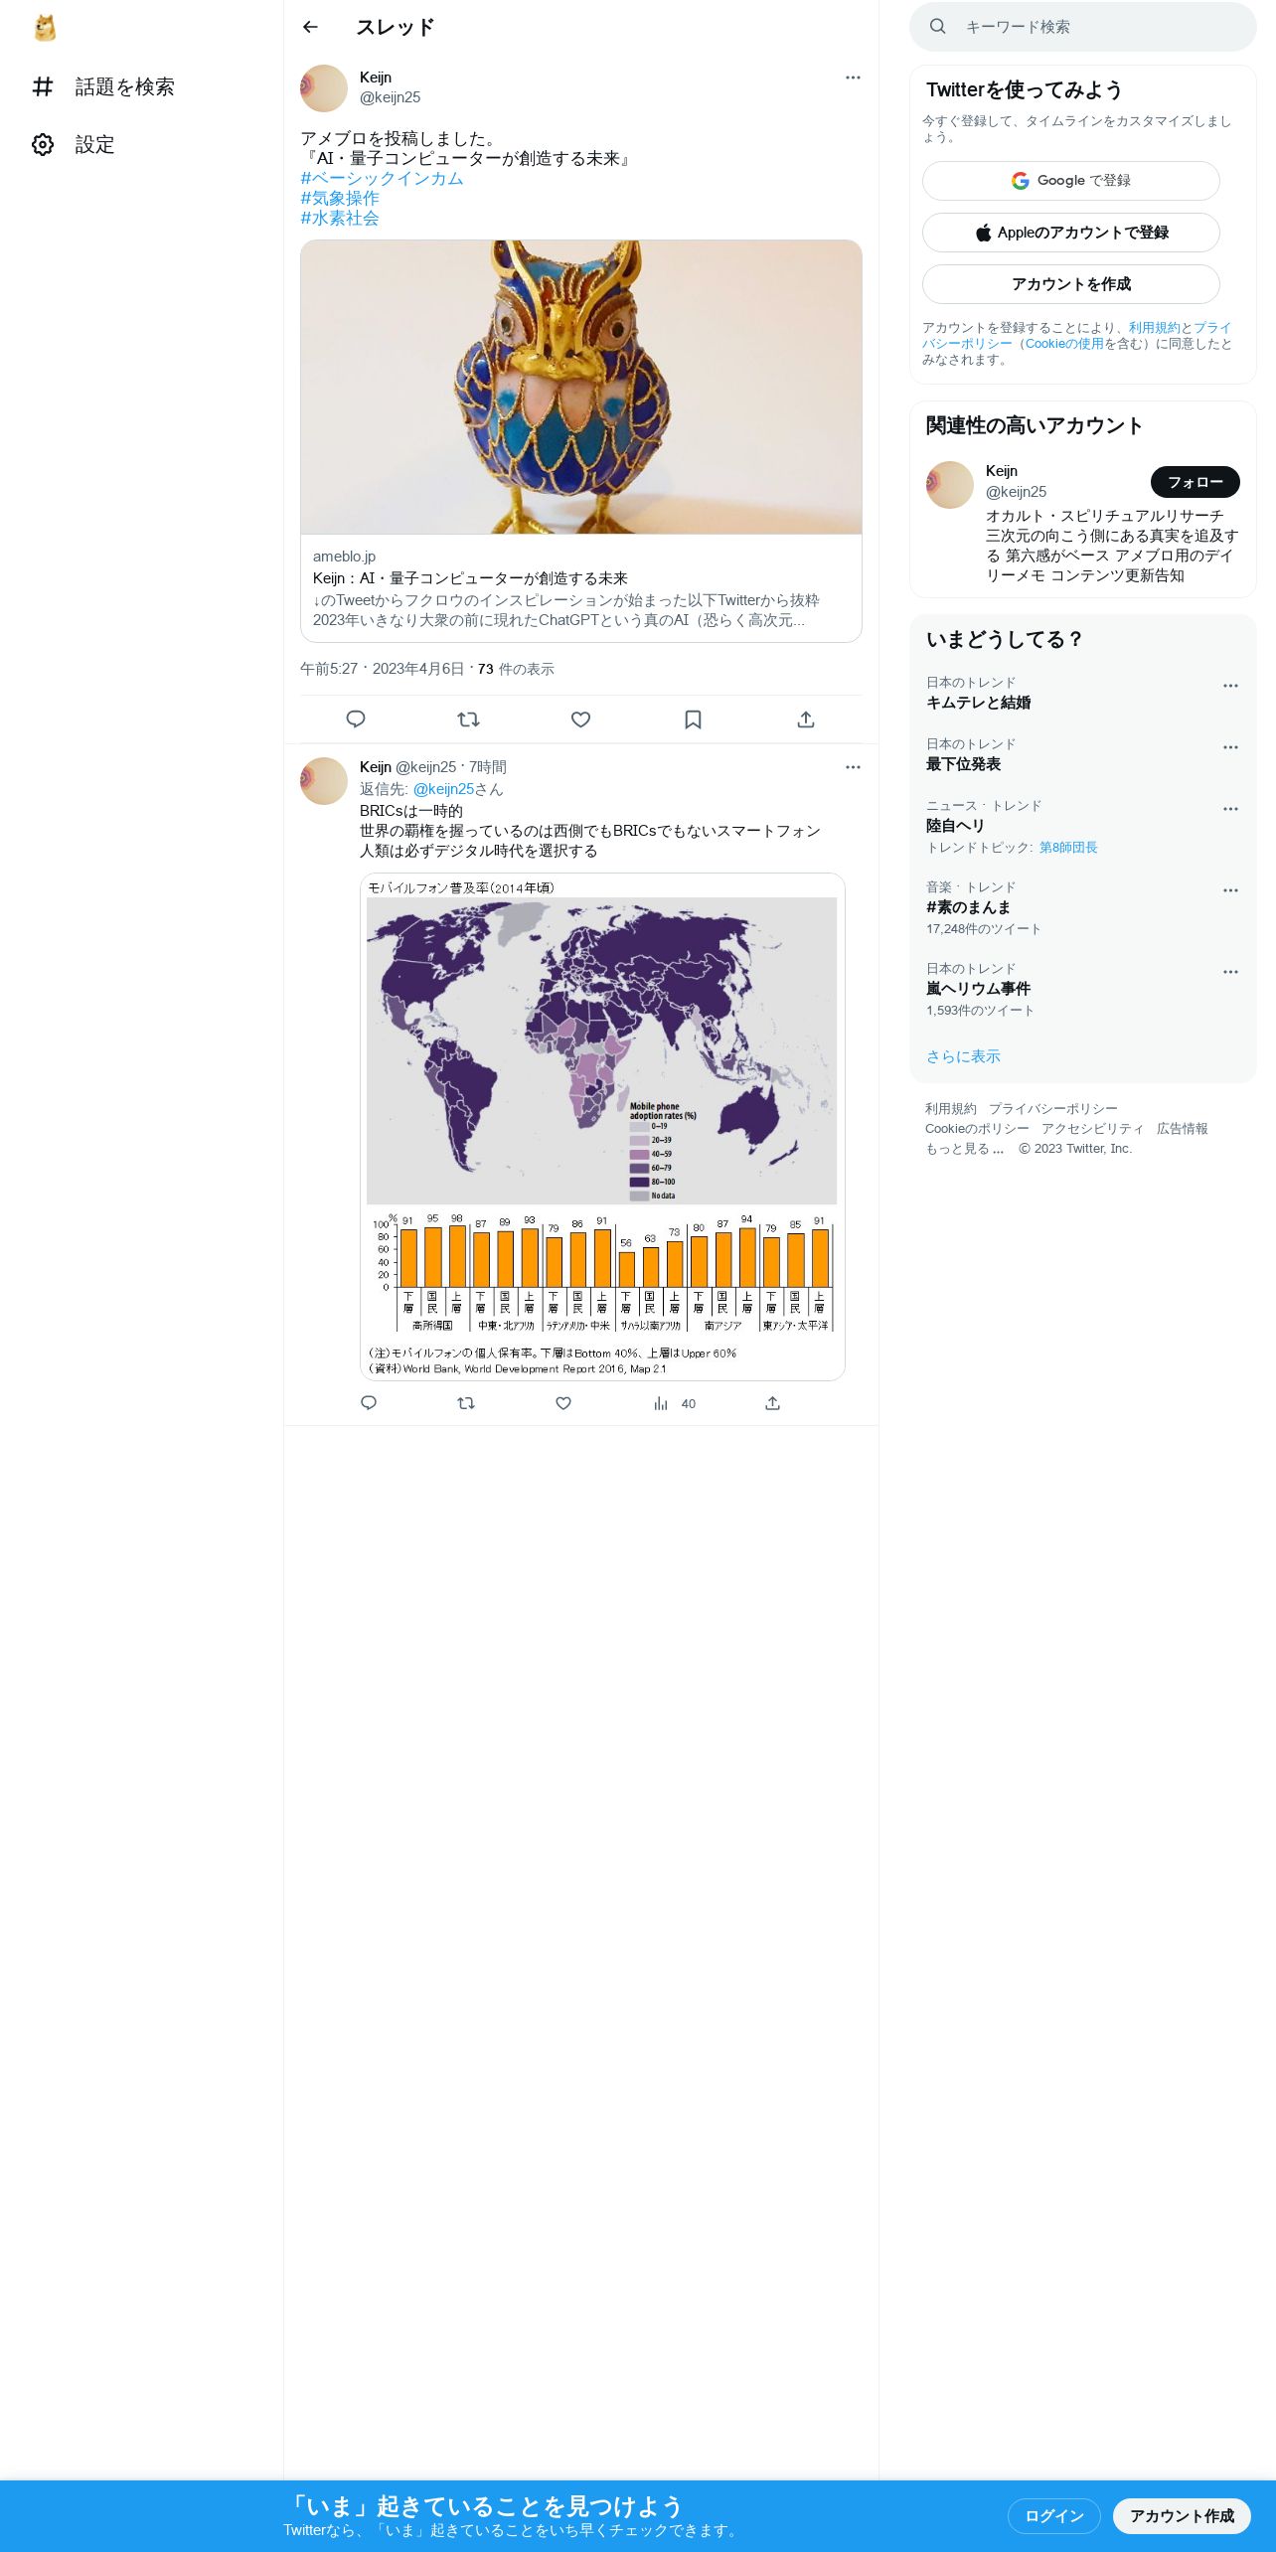
Task: Focus the キーワード検索 search field
Action: pyautogui.click(x=1093, y=27)
